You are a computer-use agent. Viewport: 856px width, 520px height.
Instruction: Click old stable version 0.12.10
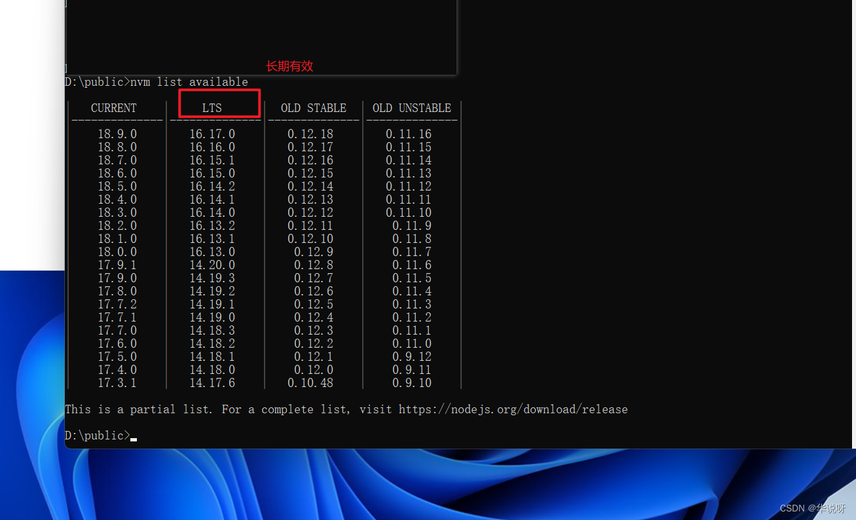point(310,239)
